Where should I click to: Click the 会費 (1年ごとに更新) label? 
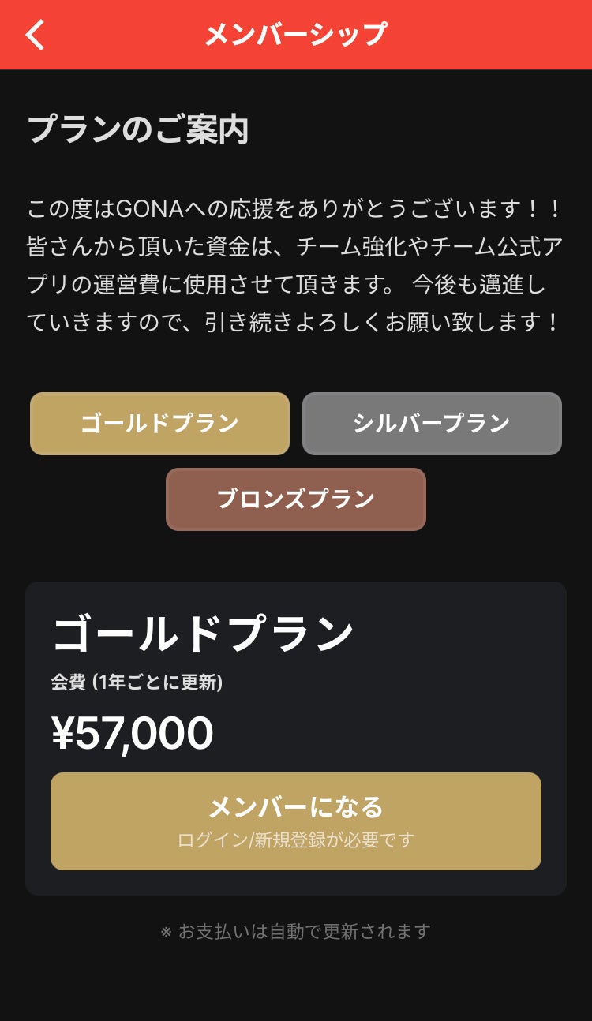[x=137, y=683]
